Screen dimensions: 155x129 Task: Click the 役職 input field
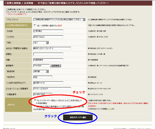(x=48, y=60)
